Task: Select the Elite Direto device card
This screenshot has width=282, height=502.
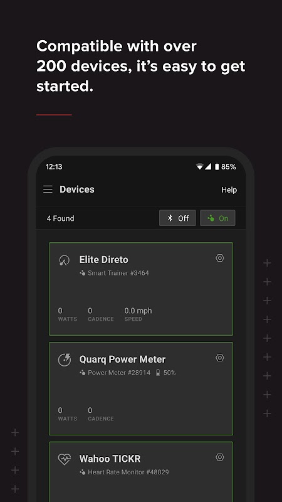Action: 141,289
